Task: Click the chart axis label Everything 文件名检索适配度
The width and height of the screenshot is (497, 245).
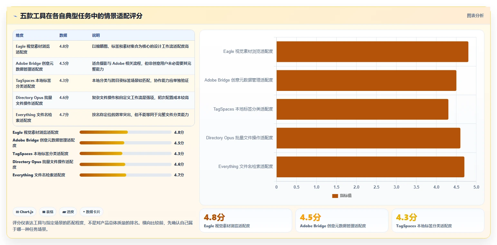Action: click(246, 167)
